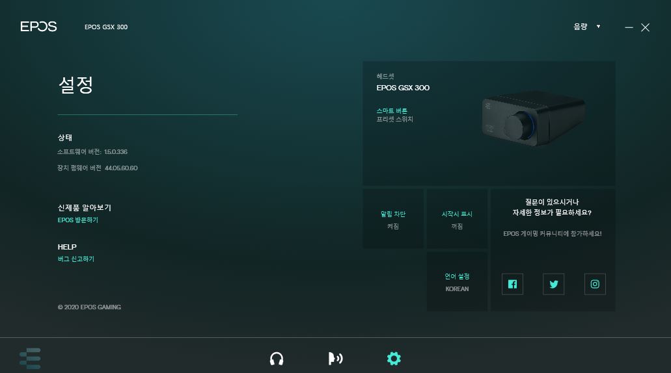
Task: Follow the EPOS 방문하기 link
Action: click(x=78, y=220)
